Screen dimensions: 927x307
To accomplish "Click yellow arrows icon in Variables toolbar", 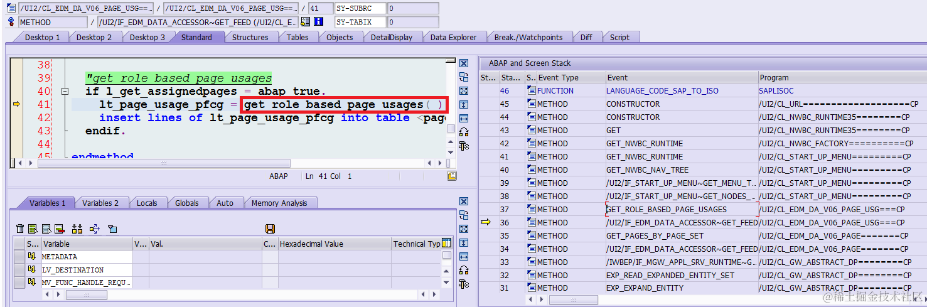I will [x=95, y=229].
